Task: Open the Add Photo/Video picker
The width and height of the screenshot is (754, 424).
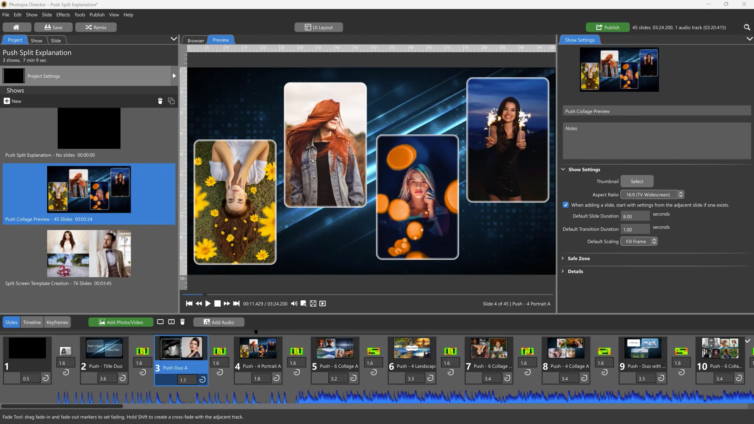Action: click(121, 322)
